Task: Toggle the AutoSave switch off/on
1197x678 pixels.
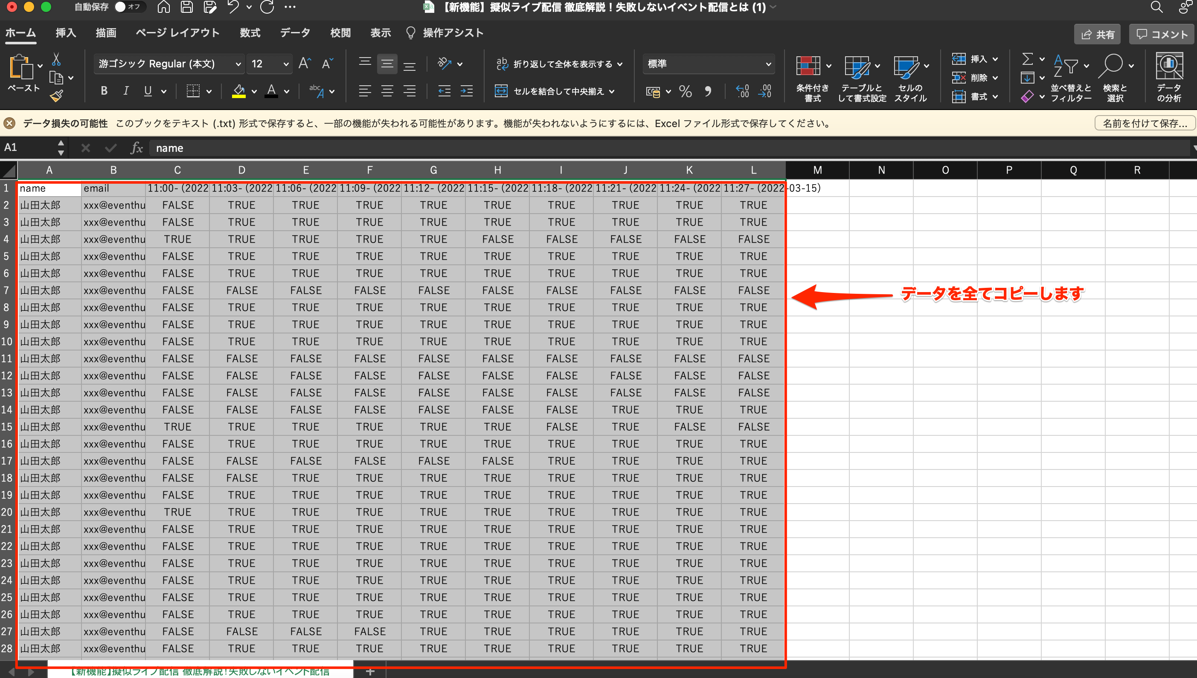Action: (130, 7)
